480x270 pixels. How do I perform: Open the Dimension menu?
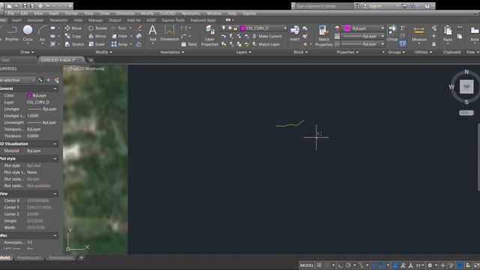pyautogui.click(x=125, y=13)
